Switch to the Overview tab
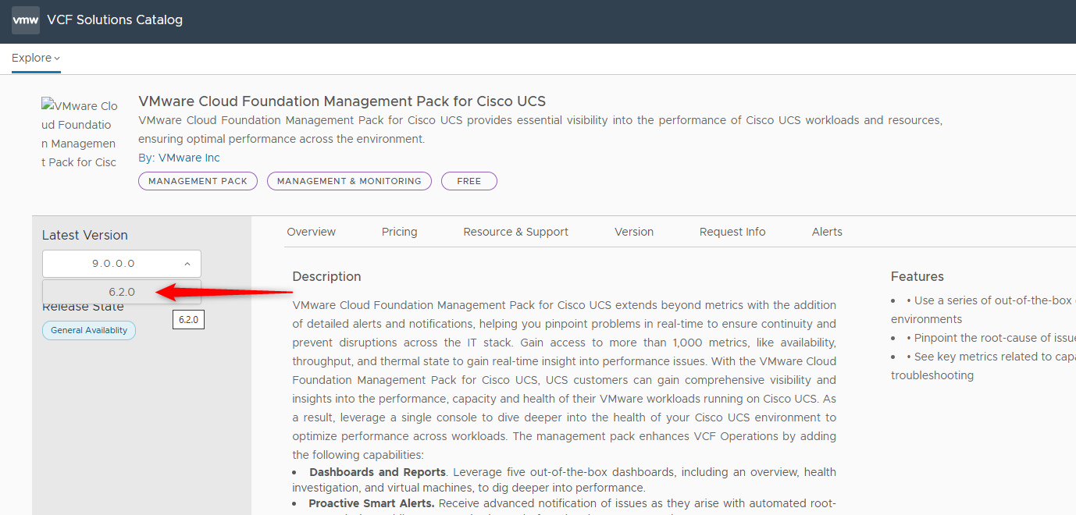Screen dimensions: 1076x515 pos(311,232)
